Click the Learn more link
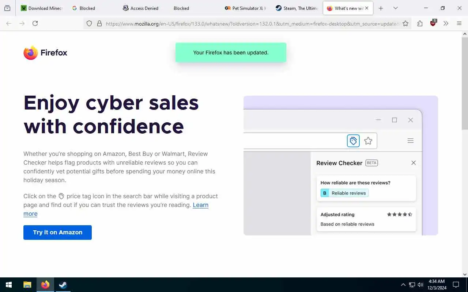Image resolution: width=468 pixels, height=292 pixels. [x=200, y=205]
